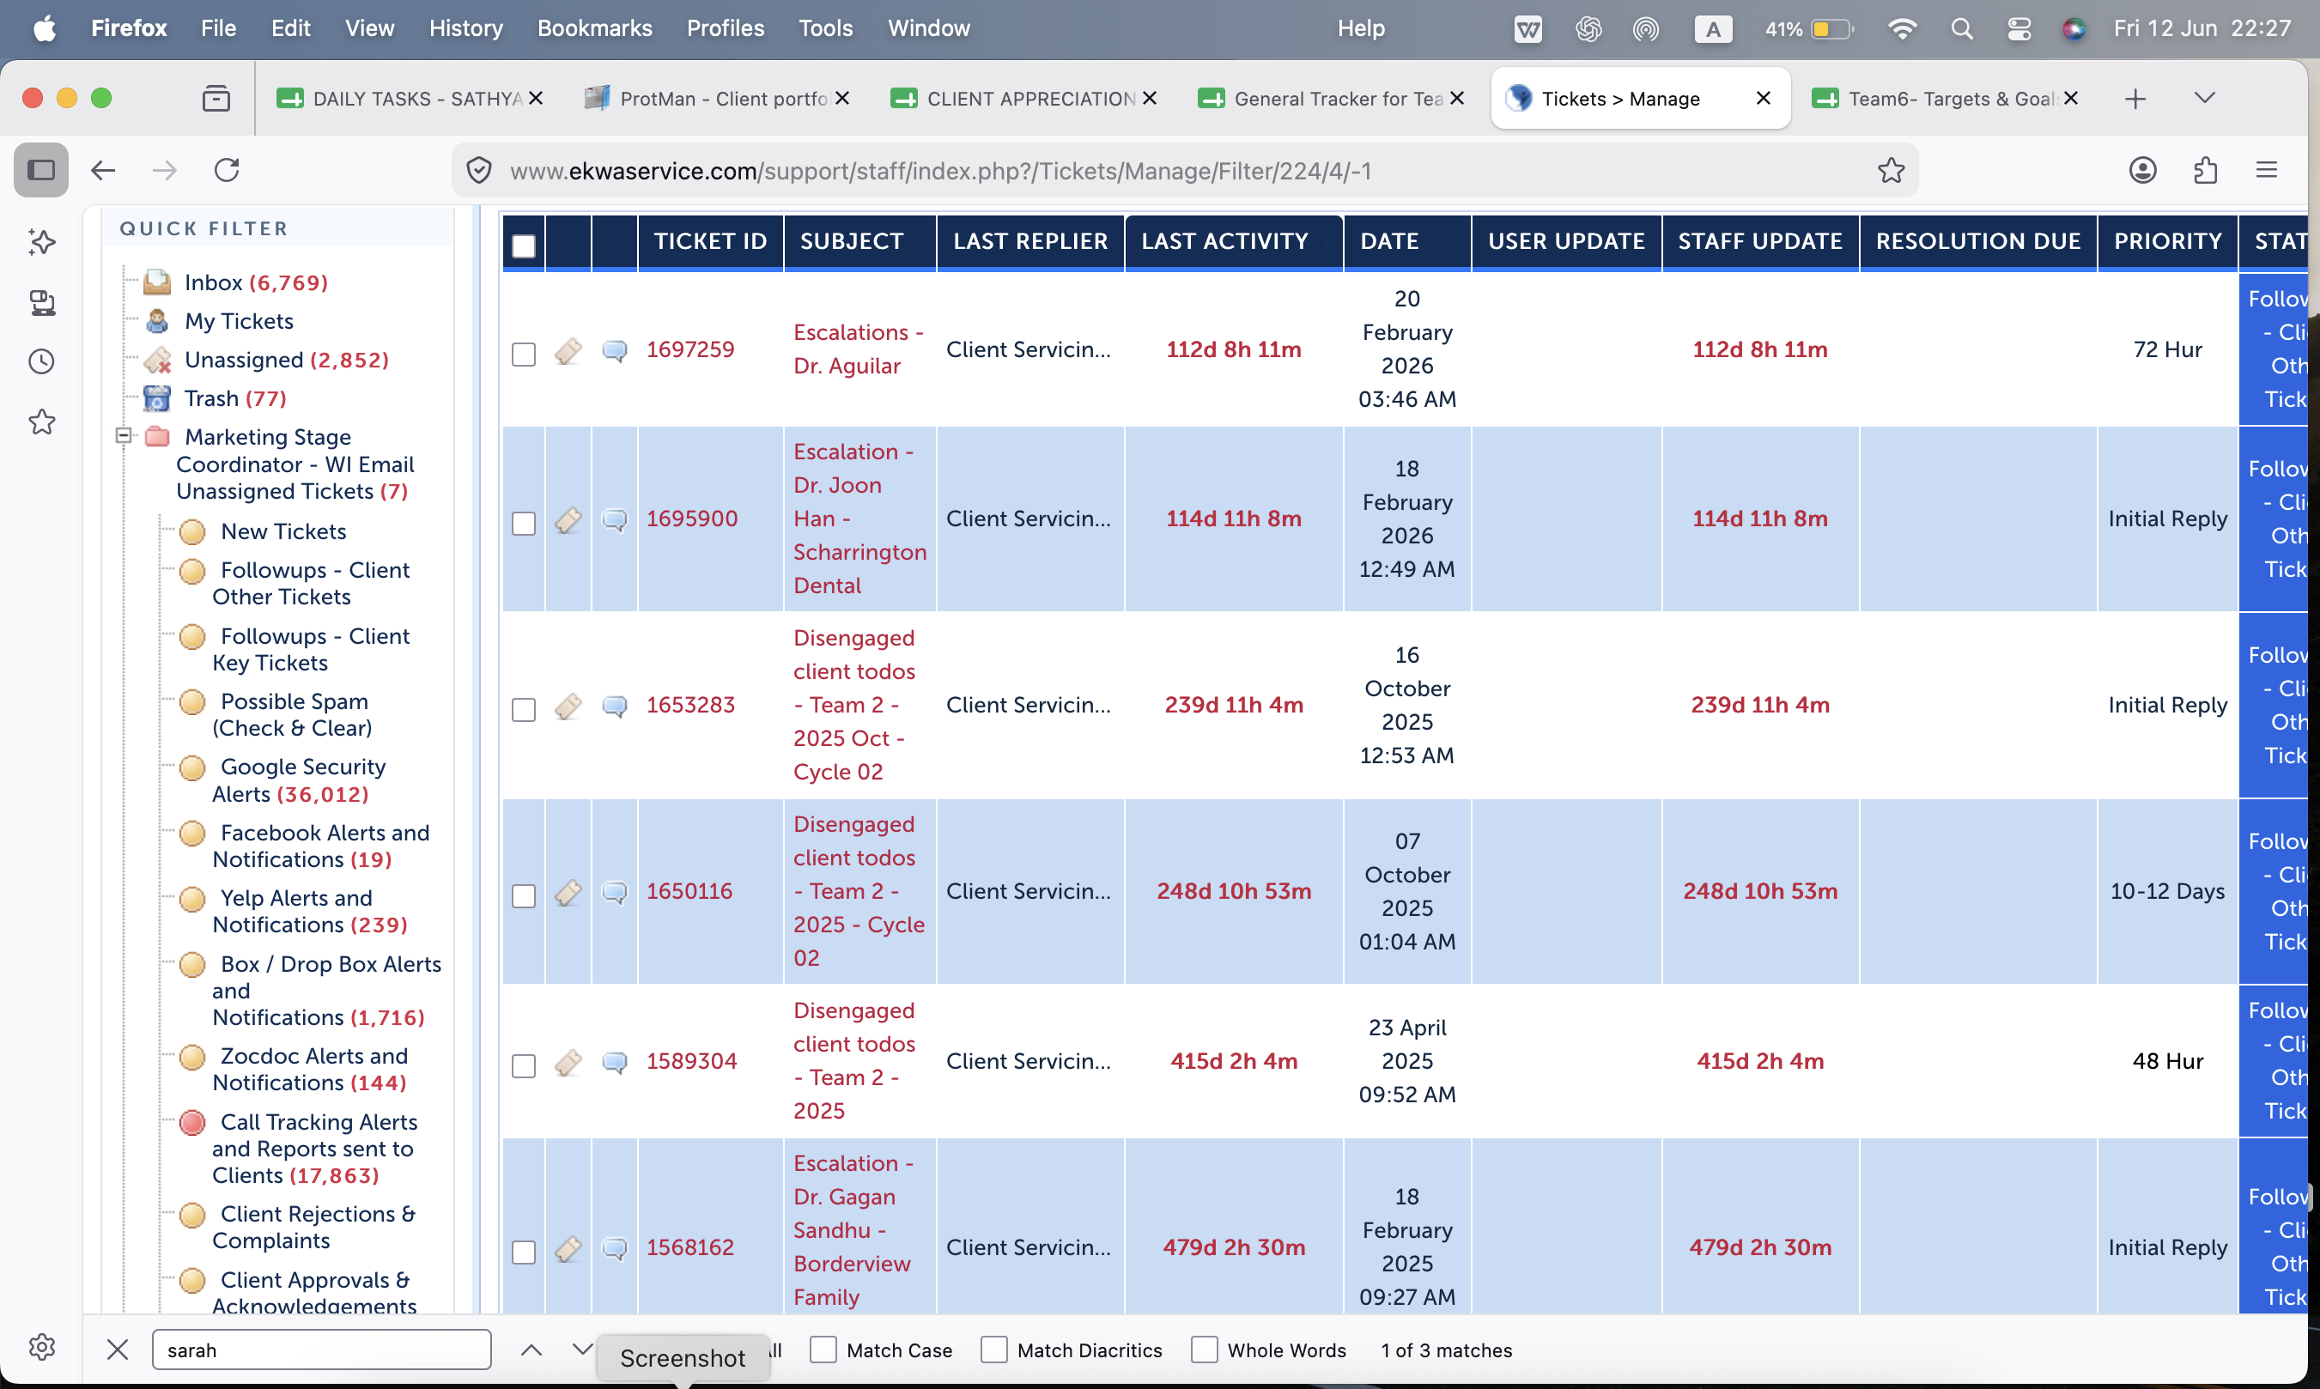Select Yelp Alerts and Notifications filter
Image resolution: width=2320 pixels, height=1389 pixels.
pos(310,911)
